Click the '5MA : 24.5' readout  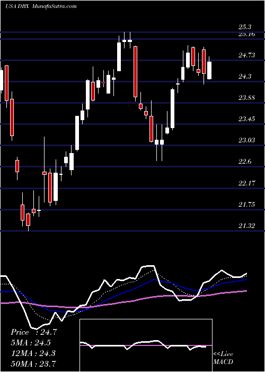point(31,343)
